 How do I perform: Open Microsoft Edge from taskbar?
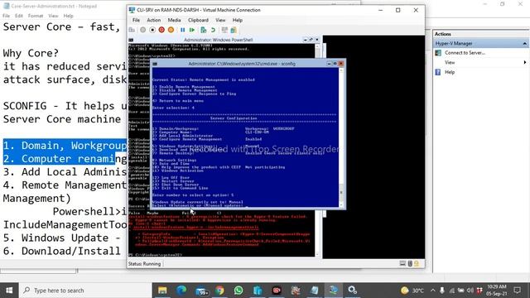click(x=181, y=291)
